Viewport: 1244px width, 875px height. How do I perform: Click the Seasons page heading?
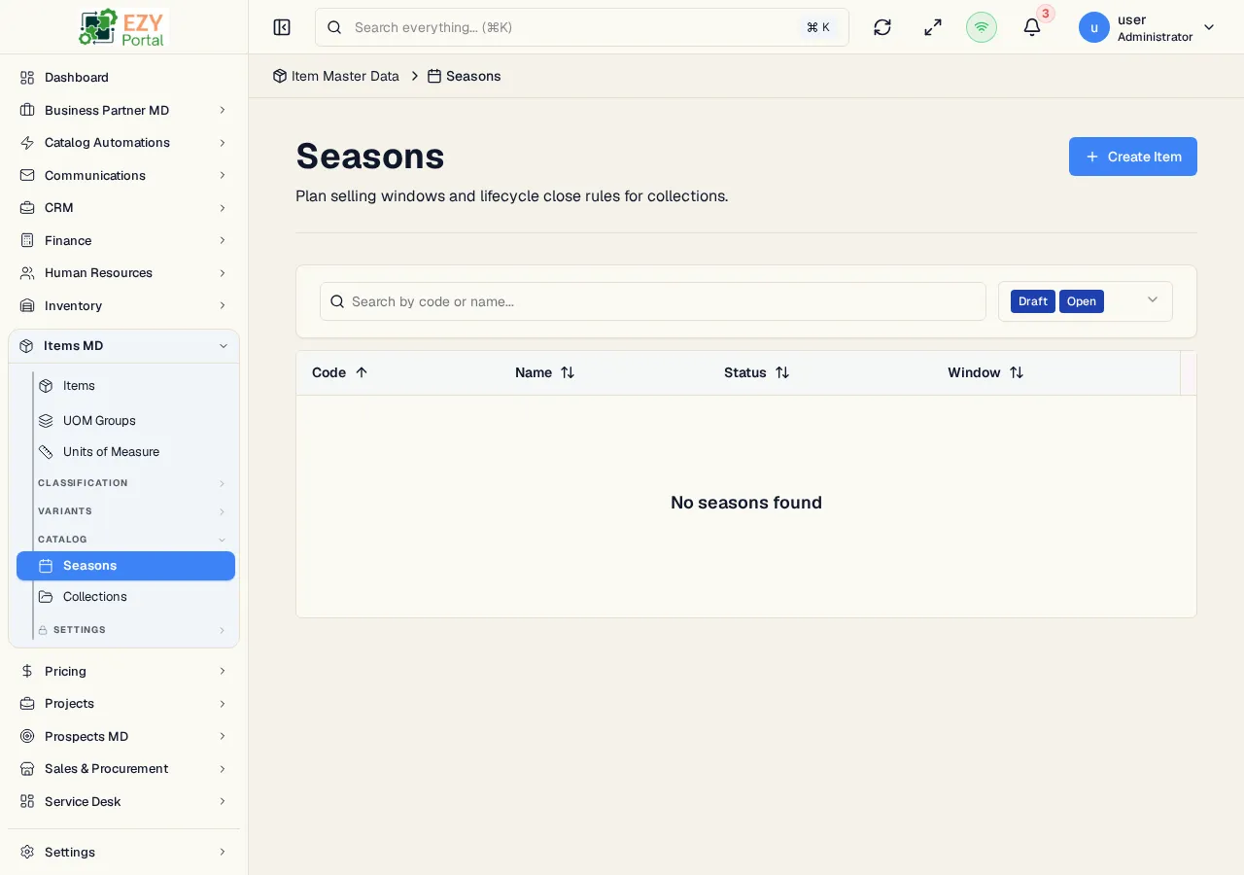coord(370,156)
